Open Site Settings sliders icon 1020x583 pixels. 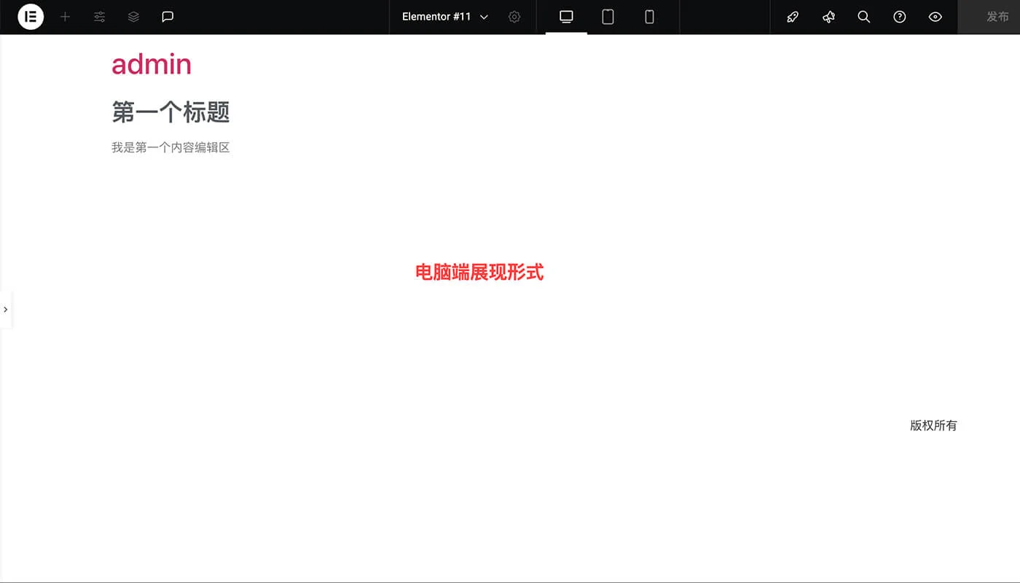point(99,17)
